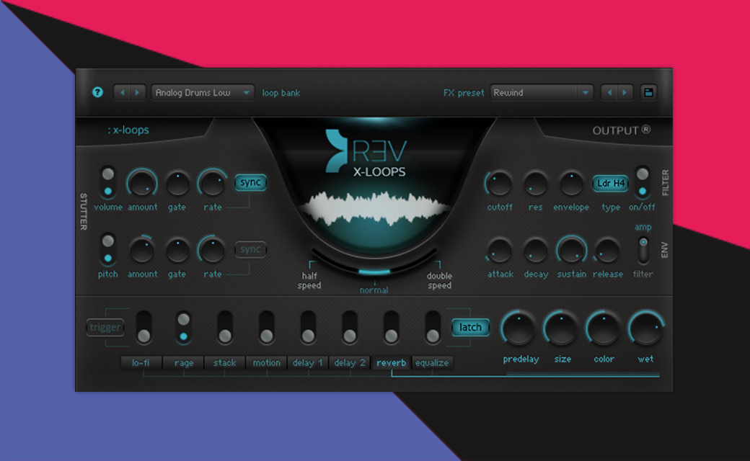The image size is (750, 461).
Task: Switch to the delay 2 tab
Action: click(350, 362)
